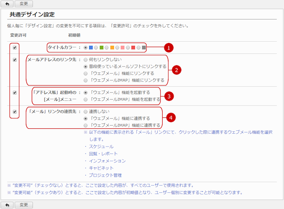Viewport: 284px width, 209px height.
Task: Select the blue title color radio
Action: (x=85, y=47)
